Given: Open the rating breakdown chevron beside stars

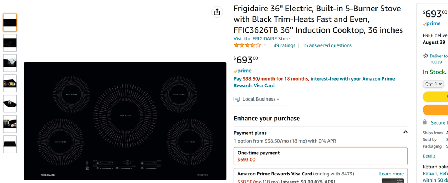Looking at the screenshot, I should pos(265,45).
